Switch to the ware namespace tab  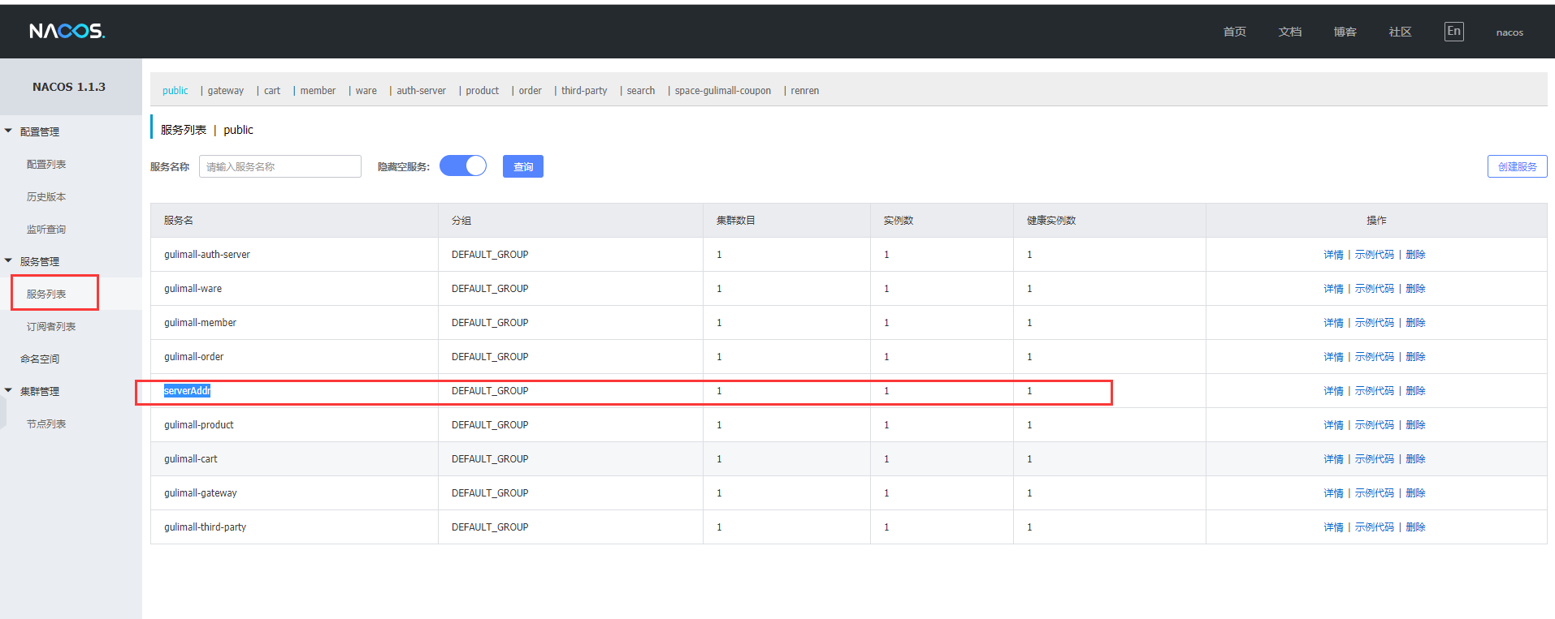(x=366, y=91)
